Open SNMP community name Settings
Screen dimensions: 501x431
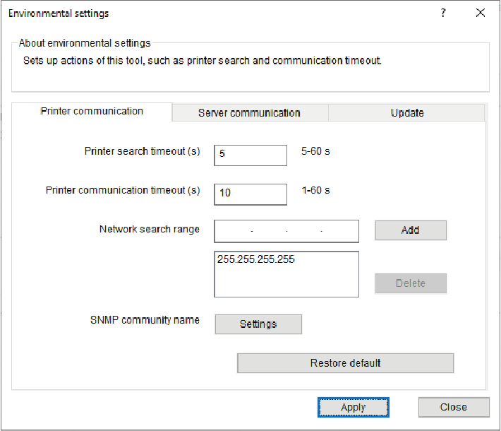click(x=258, y=324)
